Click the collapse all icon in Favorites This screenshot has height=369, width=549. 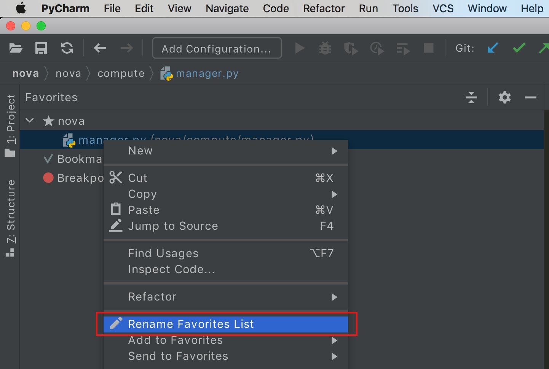[x=471, y=97]
